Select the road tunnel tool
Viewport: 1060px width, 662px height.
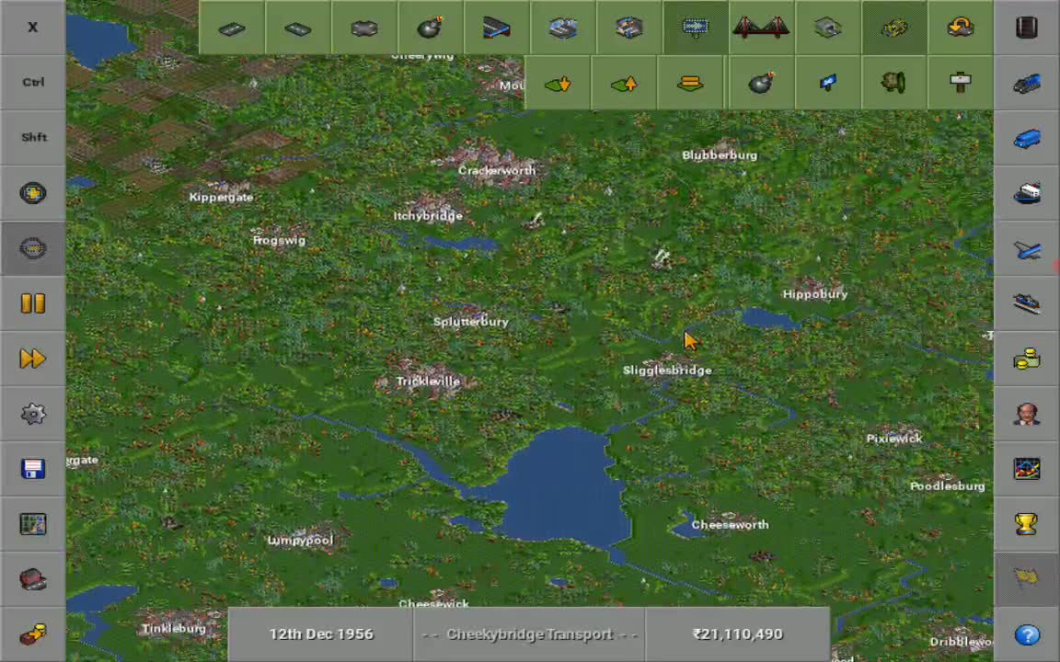(827, 28)
